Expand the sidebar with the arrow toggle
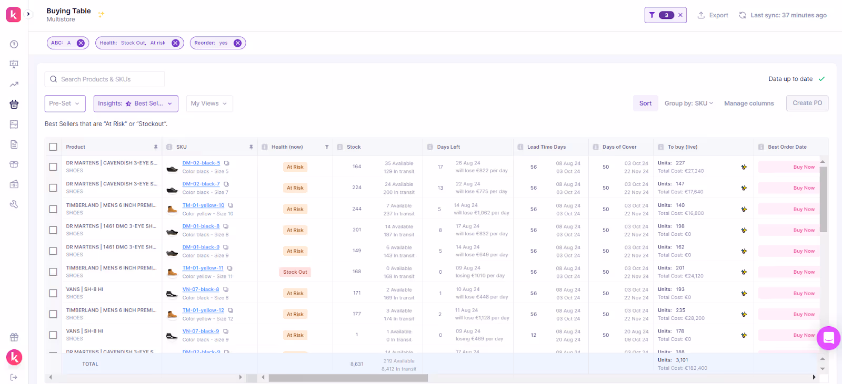Image resolution: width=842 pixels, height=384 pixels. 28,14
